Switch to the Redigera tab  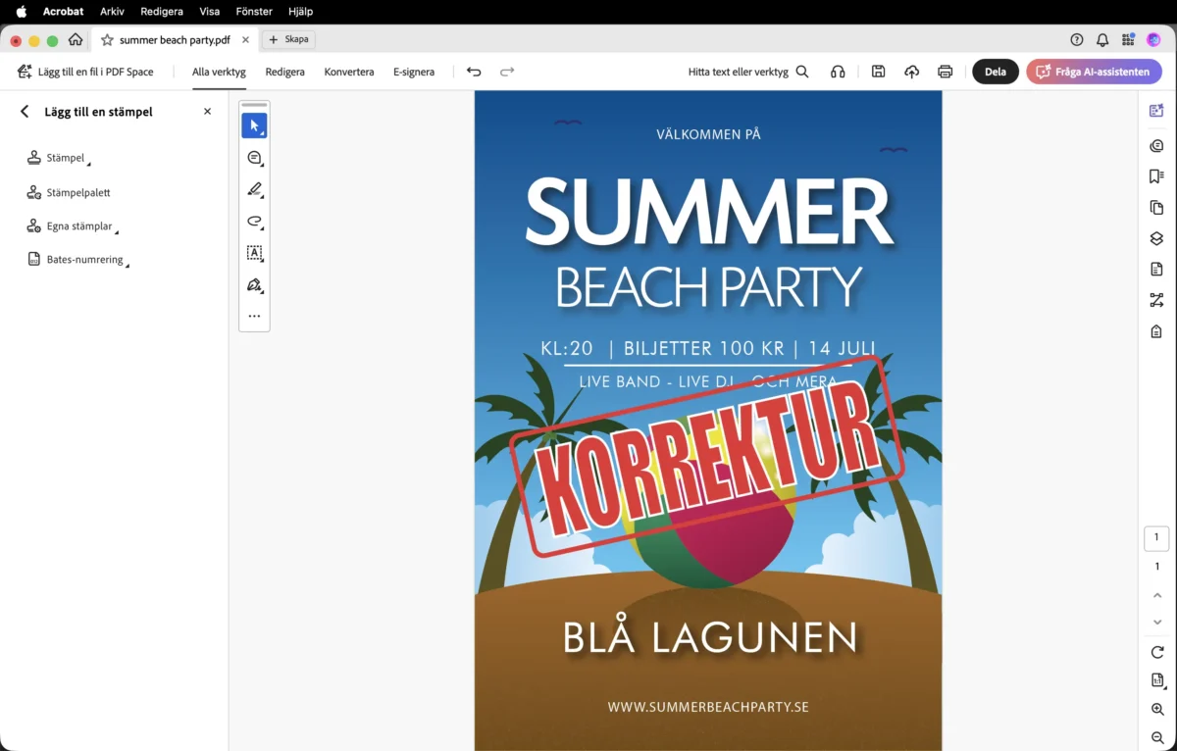pyautogui.click(x=285, y=72)
